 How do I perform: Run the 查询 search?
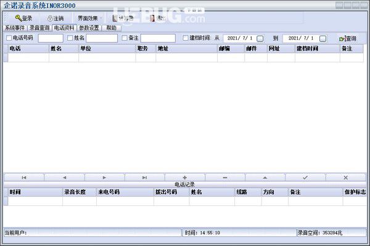(x=348, y=38)
